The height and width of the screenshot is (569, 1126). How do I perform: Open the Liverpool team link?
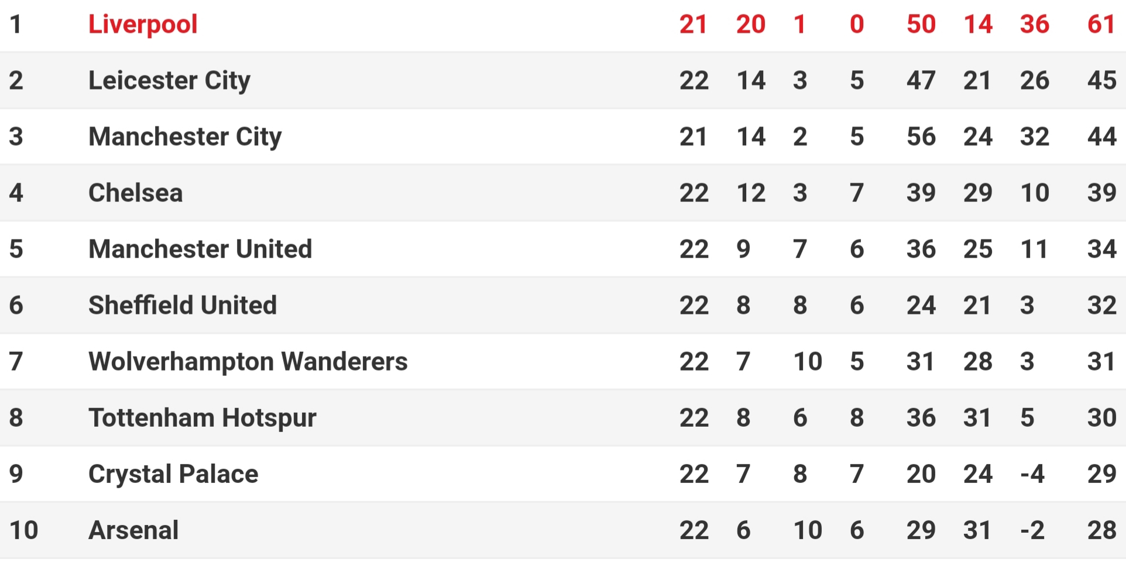point(143,25)
